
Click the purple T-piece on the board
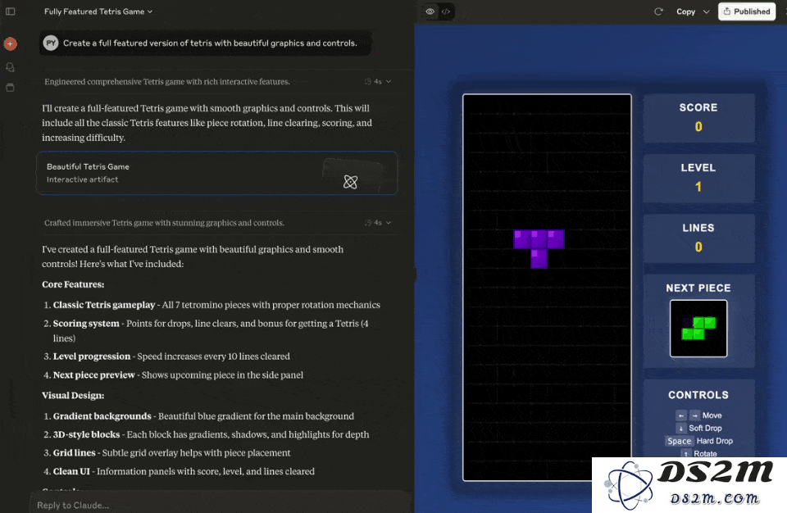(x=539, y=249)
